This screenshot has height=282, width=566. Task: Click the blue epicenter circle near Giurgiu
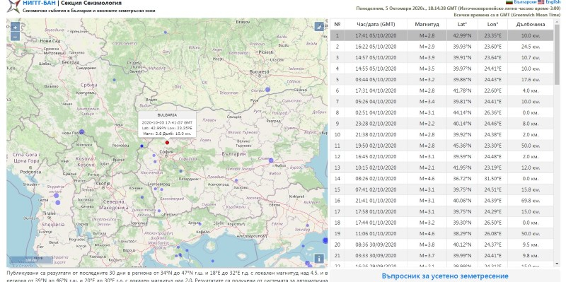268,89
